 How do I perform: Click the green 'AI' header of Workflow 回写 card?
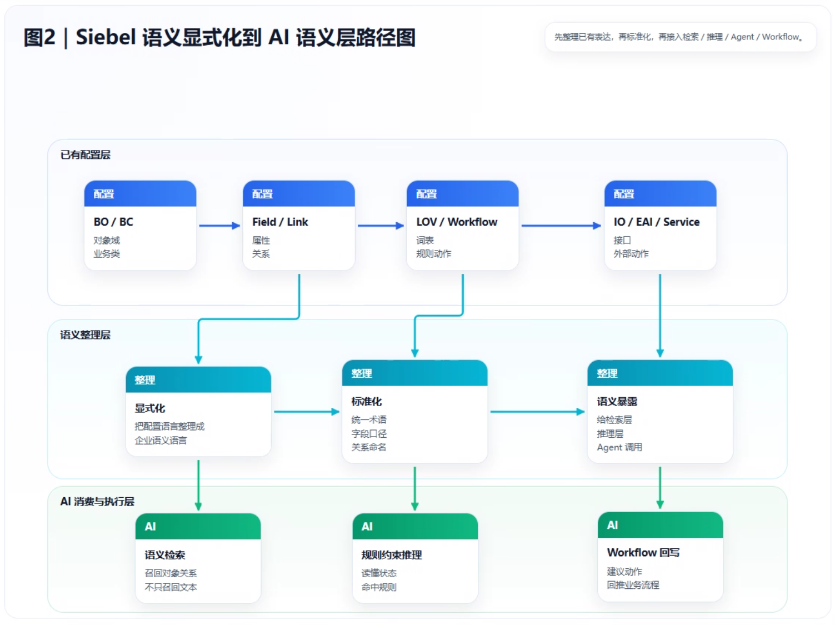tap(661, 524)
